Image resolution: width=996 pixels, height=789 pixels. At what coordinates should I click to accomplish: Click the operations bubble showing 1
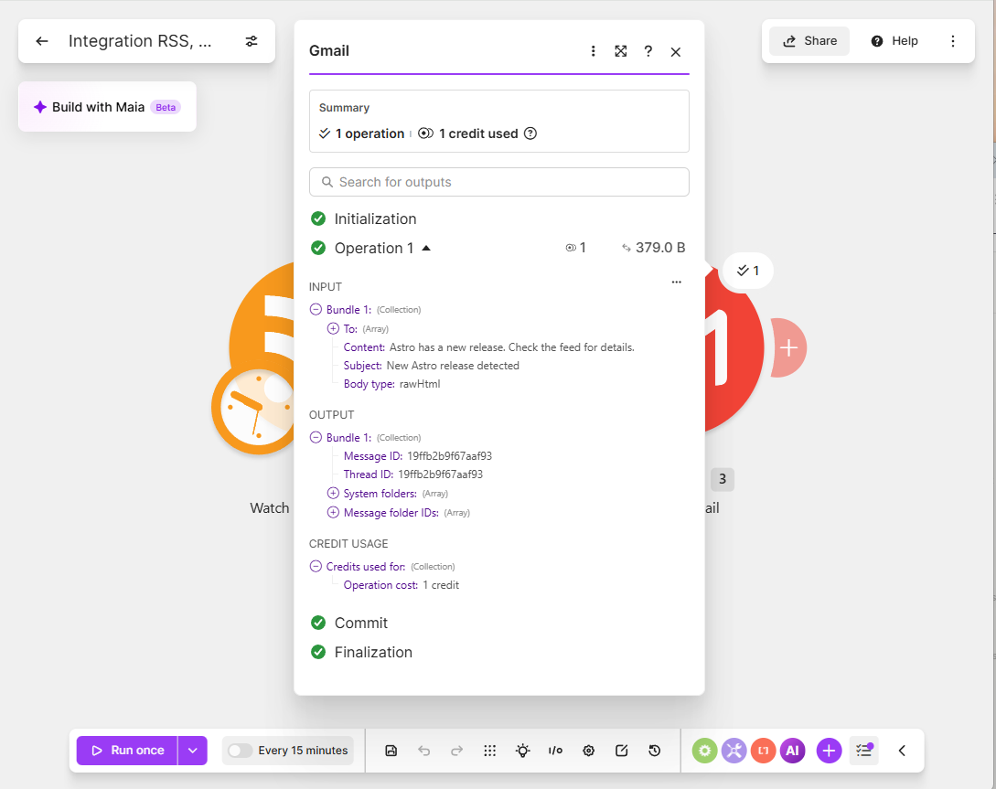(x=748, y=271)
